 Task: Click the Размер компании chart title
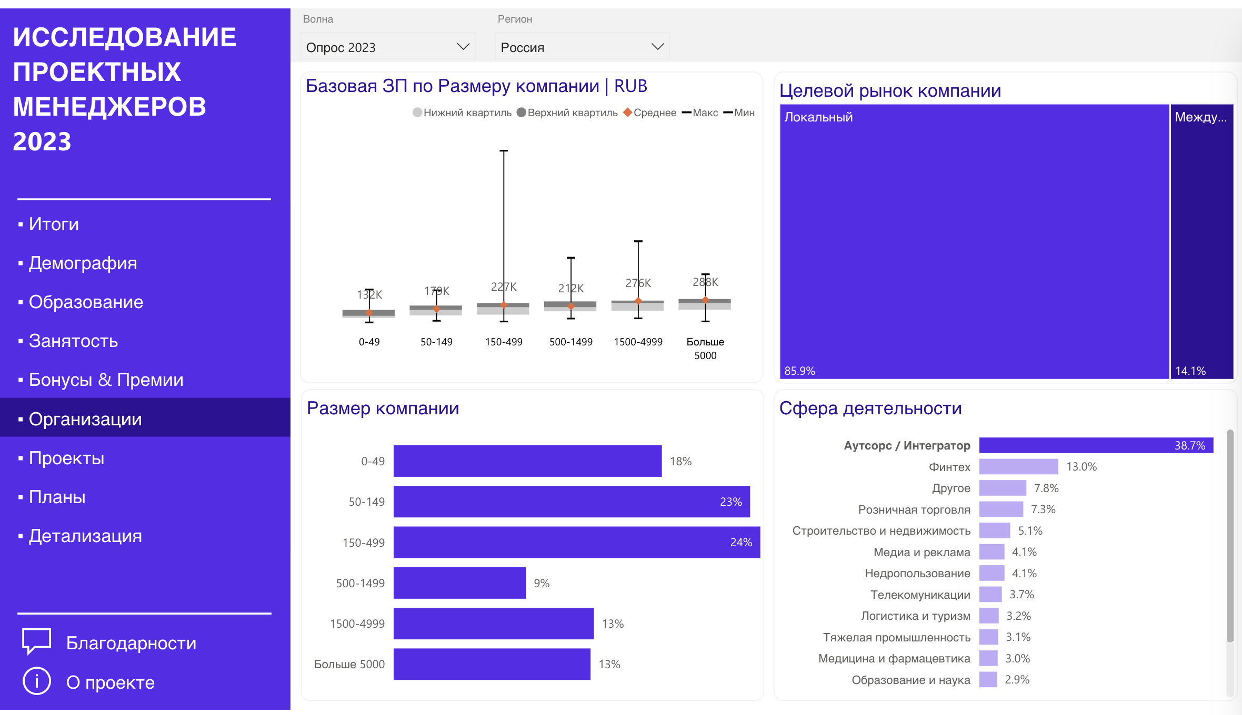pyautogui.click(x=383, y=408)
